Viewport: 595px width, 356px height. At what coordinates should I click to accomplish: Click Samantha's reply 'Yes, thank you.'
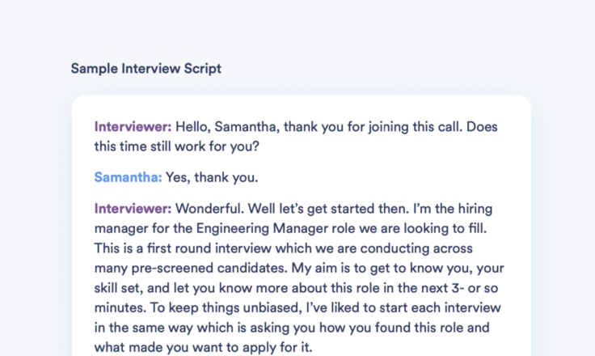212,177
